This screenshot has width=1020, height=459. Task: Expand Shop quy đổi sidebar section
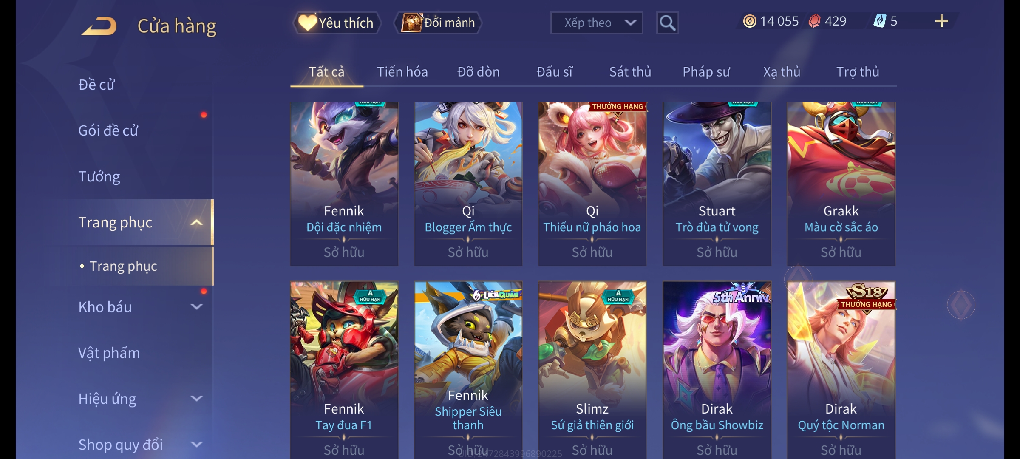(x=196, y=445)
